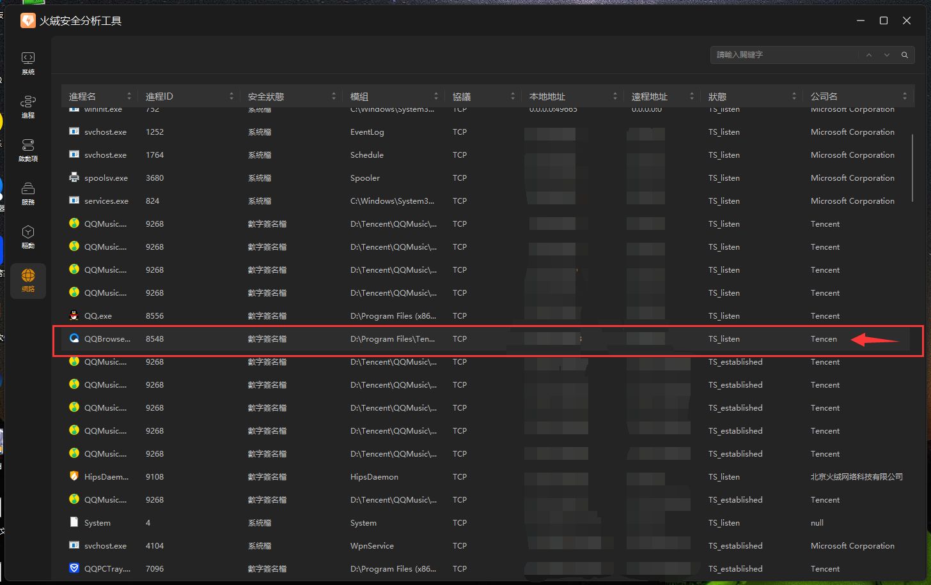Select the QQPCTray... process name
Viewport: 931px width, 585px height.
[107, 569]
